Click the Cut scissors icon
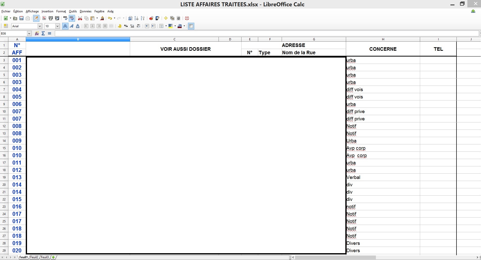The height and width of the screenshot is (260, 481). (x=80, y=18)
